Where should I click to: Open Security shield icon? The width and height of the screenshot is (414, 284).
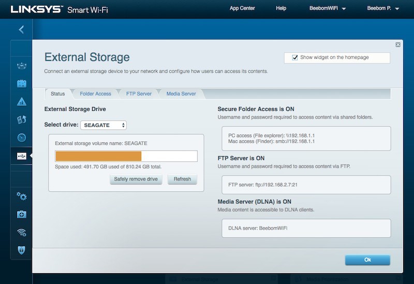pos(22,250)
